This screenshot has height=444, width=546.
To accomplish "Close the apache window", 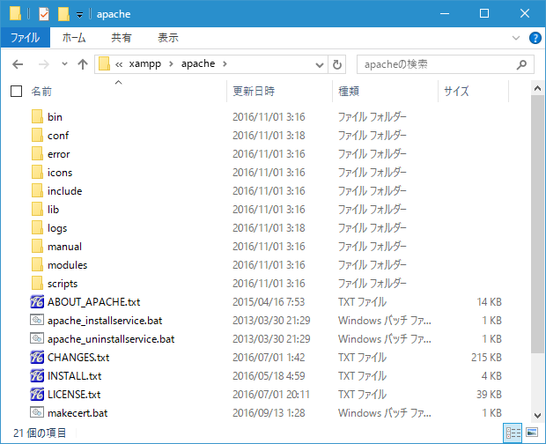I will coord(524,14).
